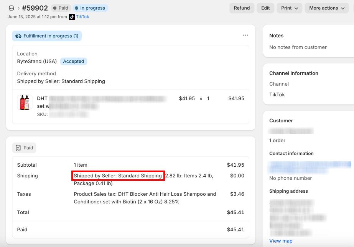Click the TikTok logo icon in header
Image resolution: width=354 pixels, height=247 pixels.
[72, 17]
